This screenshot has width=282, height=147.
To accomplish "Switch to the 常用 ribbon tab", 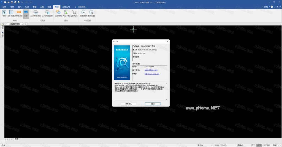I will (12, 6).
